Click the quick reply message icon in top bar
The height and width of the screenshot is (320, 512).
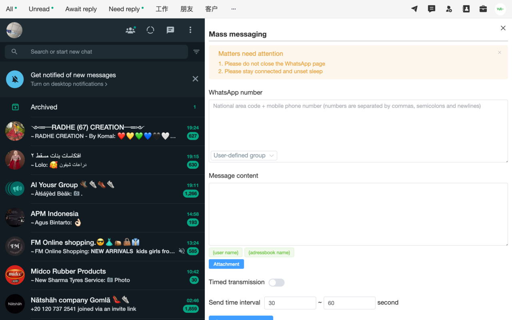432,9
